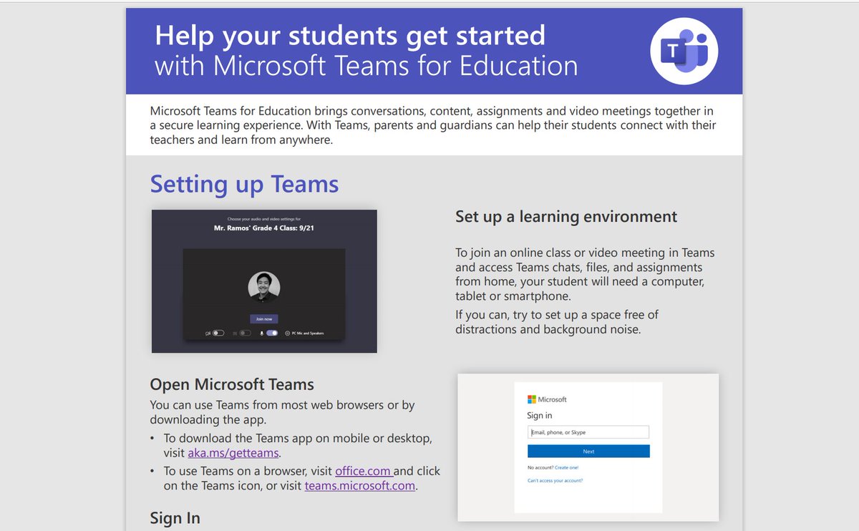Click the No account? text on sign-in form
This screenshot has width=859, height=531.
pos(540,467)
